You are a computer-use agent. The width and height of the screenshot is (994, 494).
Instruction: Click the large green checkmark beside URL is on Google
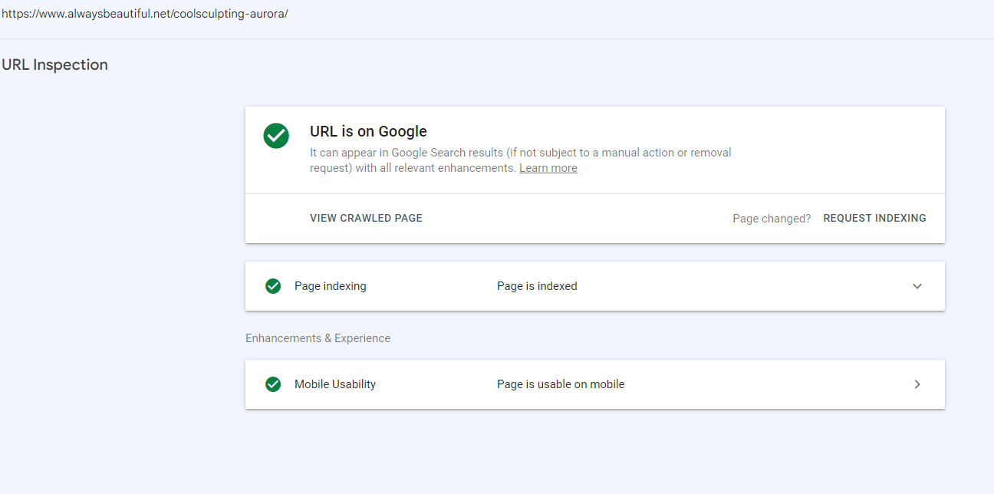(x=276, y=136)
